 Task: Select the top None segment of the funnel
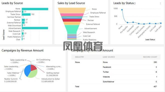point(72,10)
